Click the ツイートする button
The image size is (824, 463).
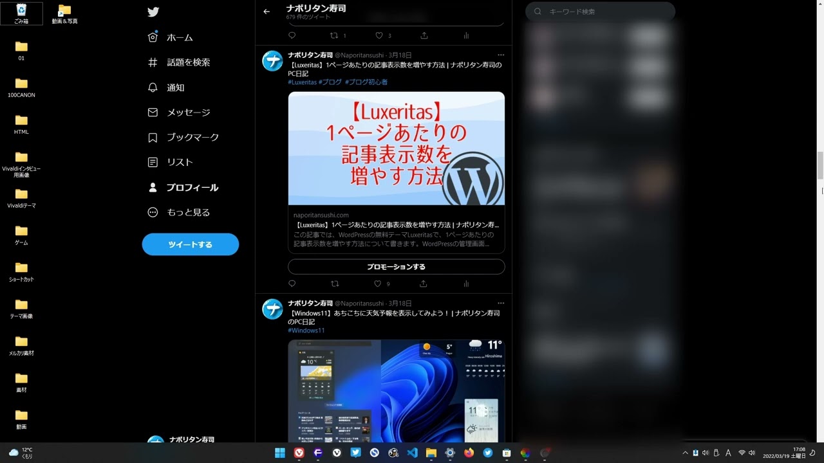191,244
